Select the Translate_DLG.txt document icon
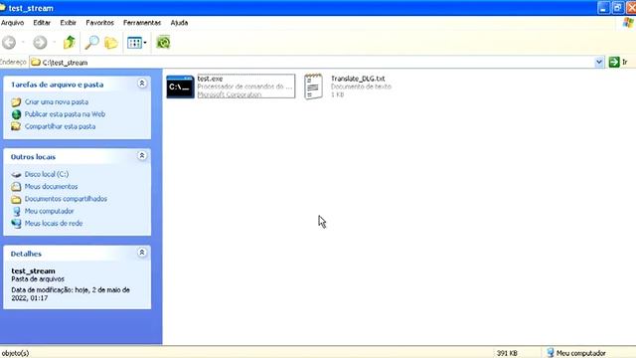The height and width of the screenshot is (358, 636). (x=313, y=87)
